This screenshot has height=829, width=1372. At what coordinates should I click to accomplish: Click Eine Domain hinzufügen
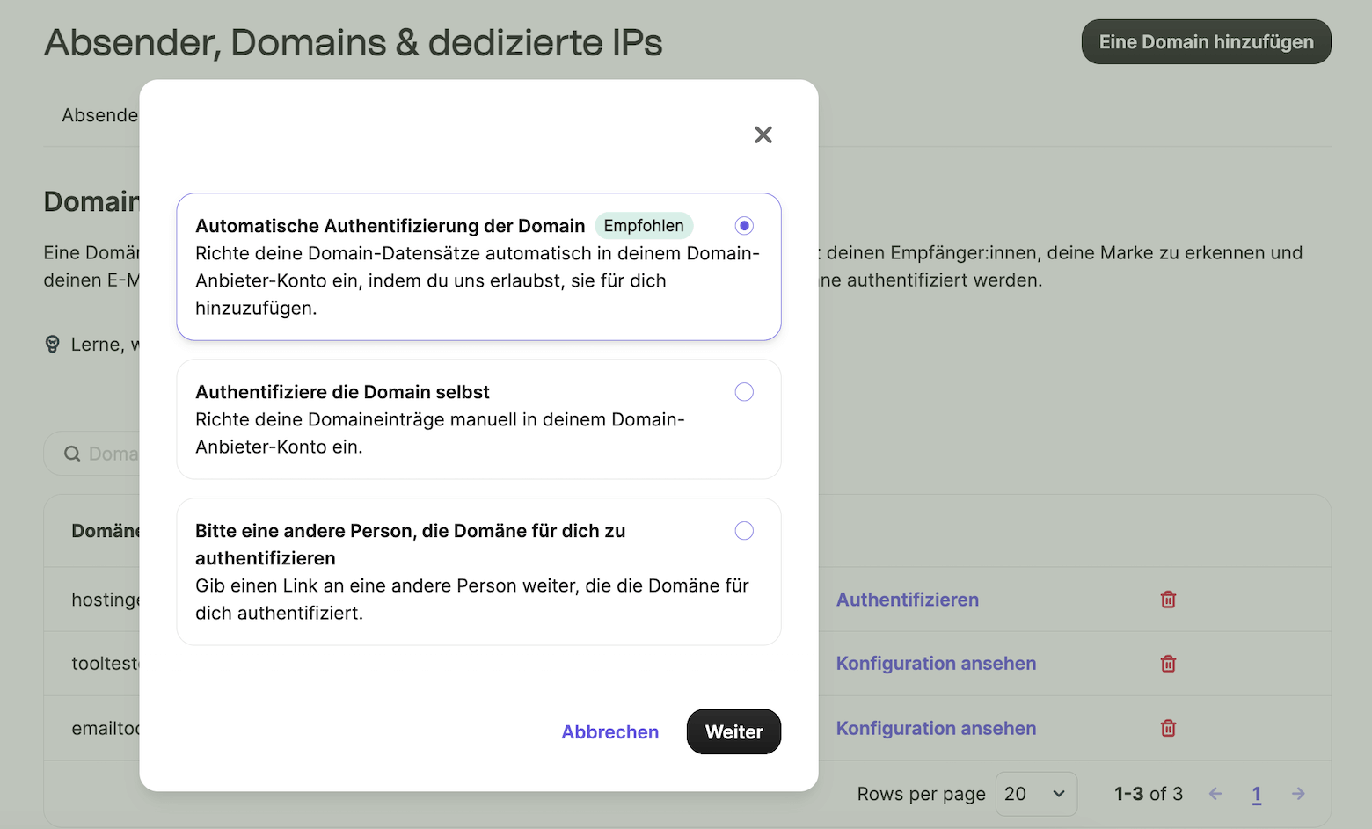pyautogui.click(x=1206, y=41)
